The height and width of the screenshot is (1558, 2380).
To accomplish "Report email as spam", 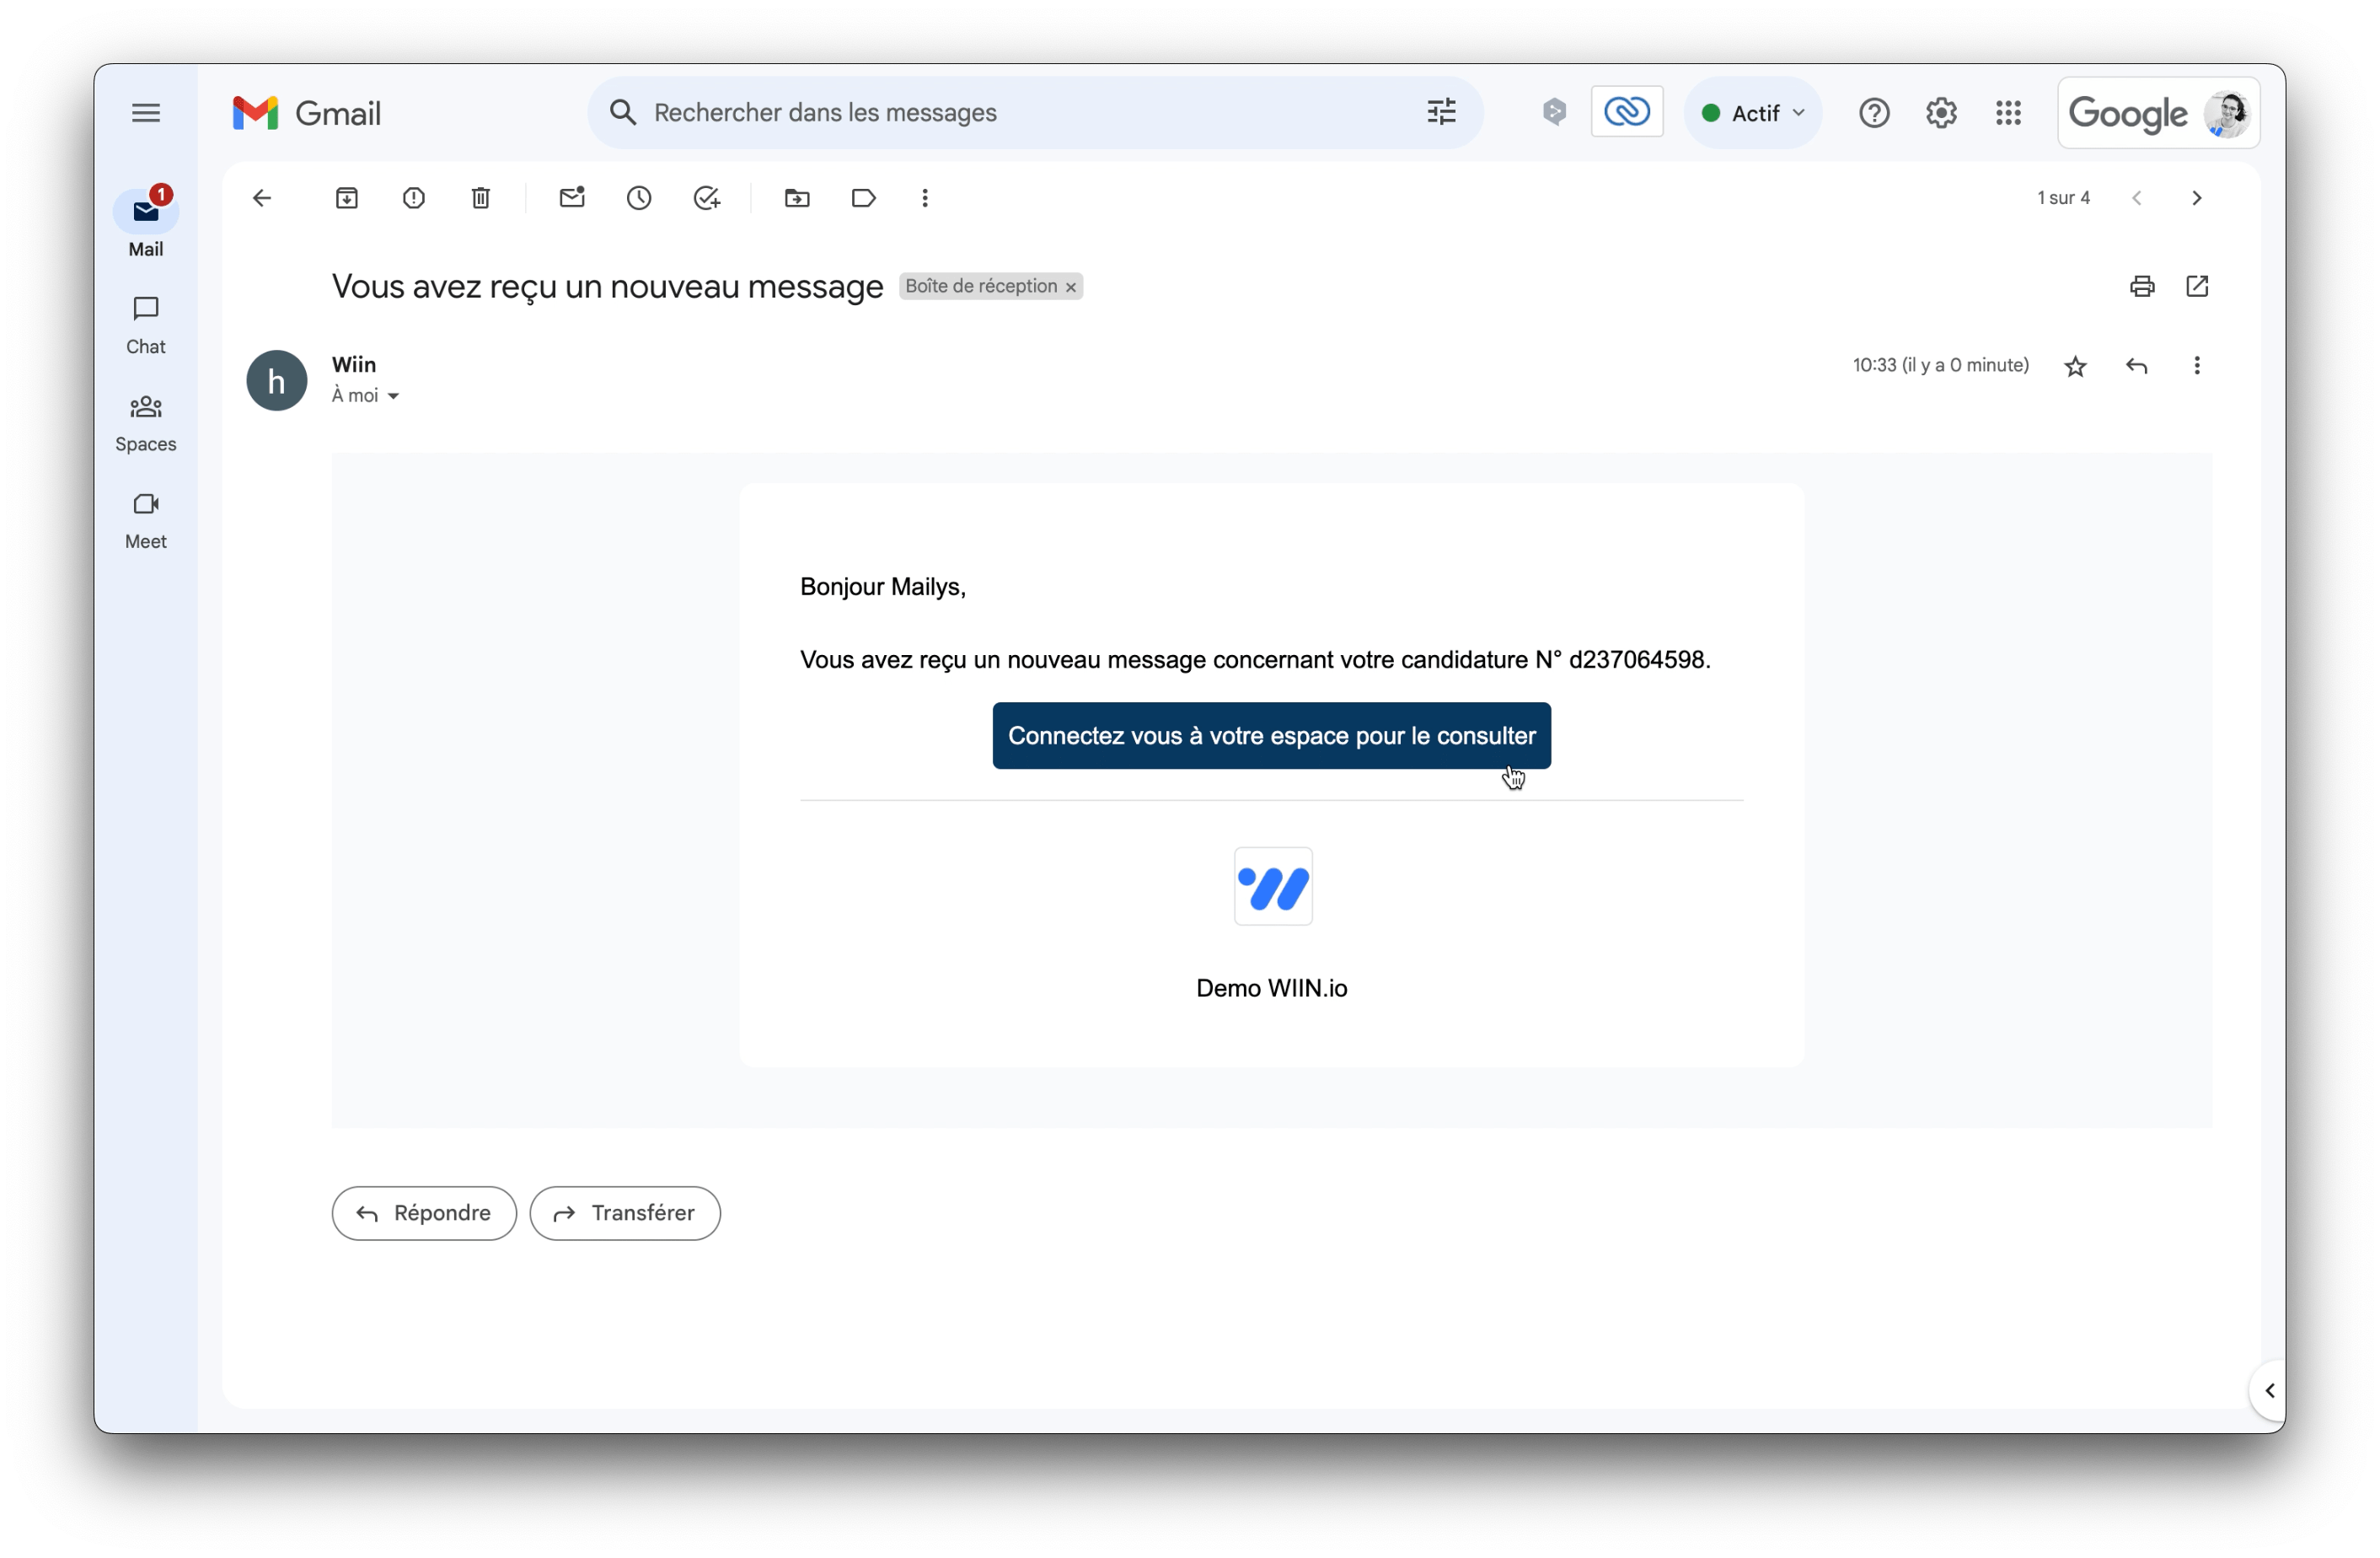I will coord(414,198).
